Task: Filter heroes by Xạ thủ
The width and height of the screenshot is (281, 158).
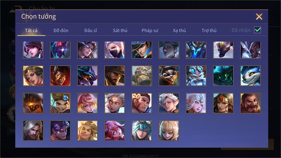Action: (180, 31)
